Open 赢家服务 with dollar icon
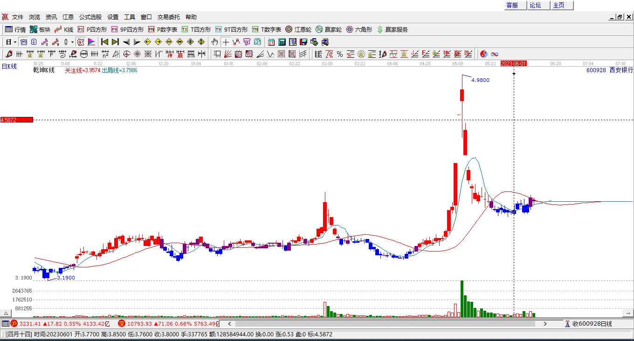 tap(392, 29)
